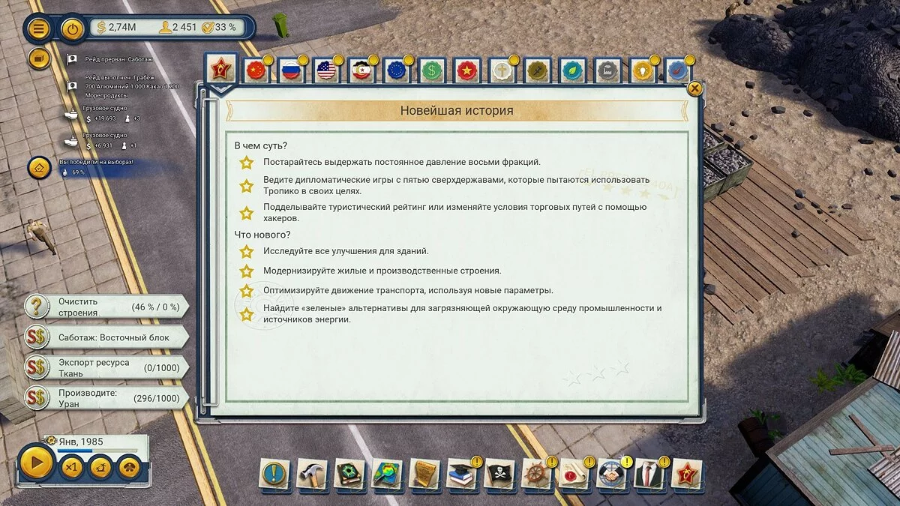Open the yellow star communists faction tab

pos(466,71)
